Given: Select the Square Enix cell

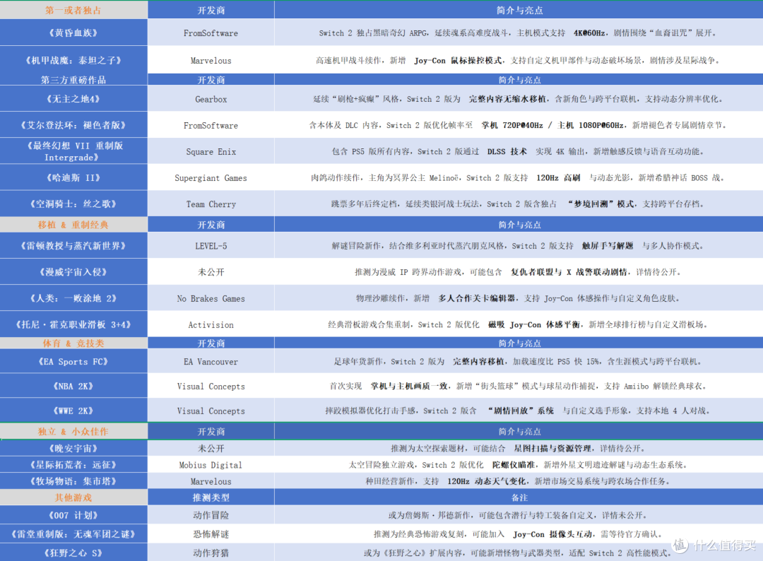Looking at the screenshot, I should click(211, 151).
